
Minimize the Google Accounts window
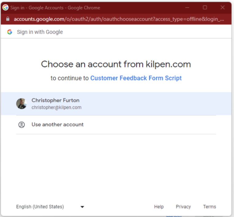point(187,7)
